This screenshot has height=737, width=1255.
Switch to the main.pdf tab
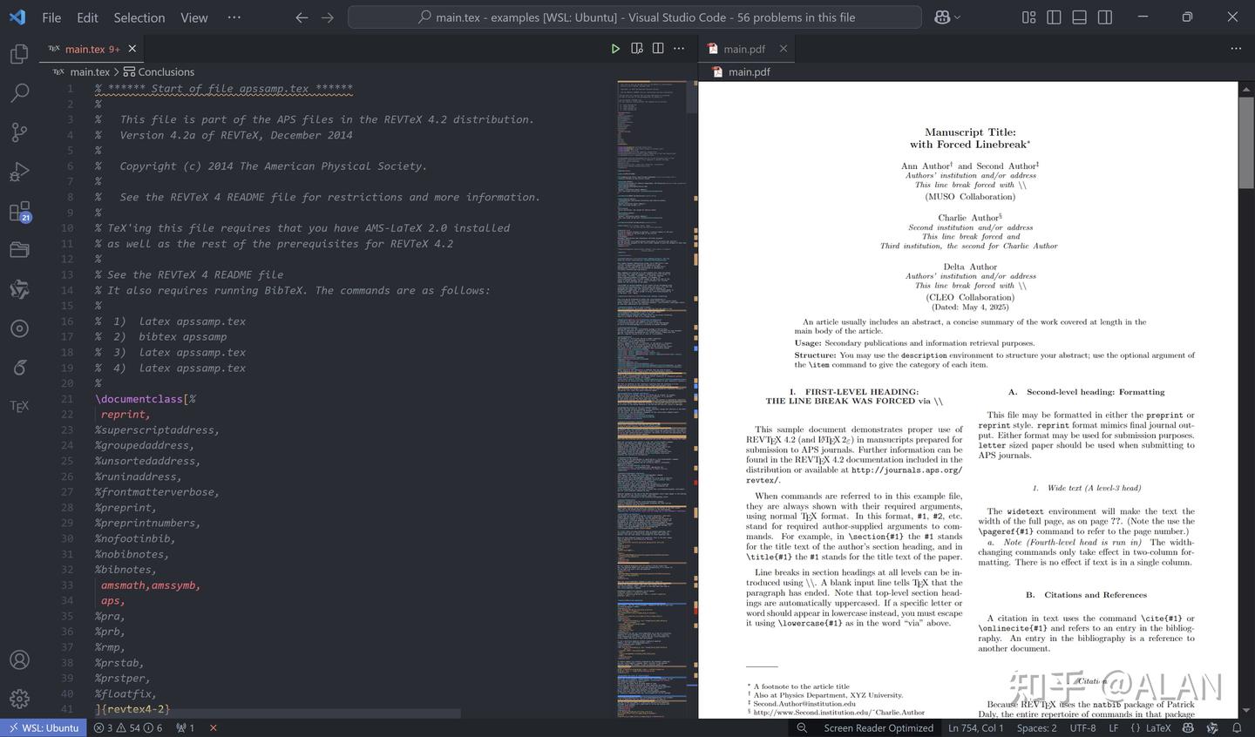click(x=744, y=48)
